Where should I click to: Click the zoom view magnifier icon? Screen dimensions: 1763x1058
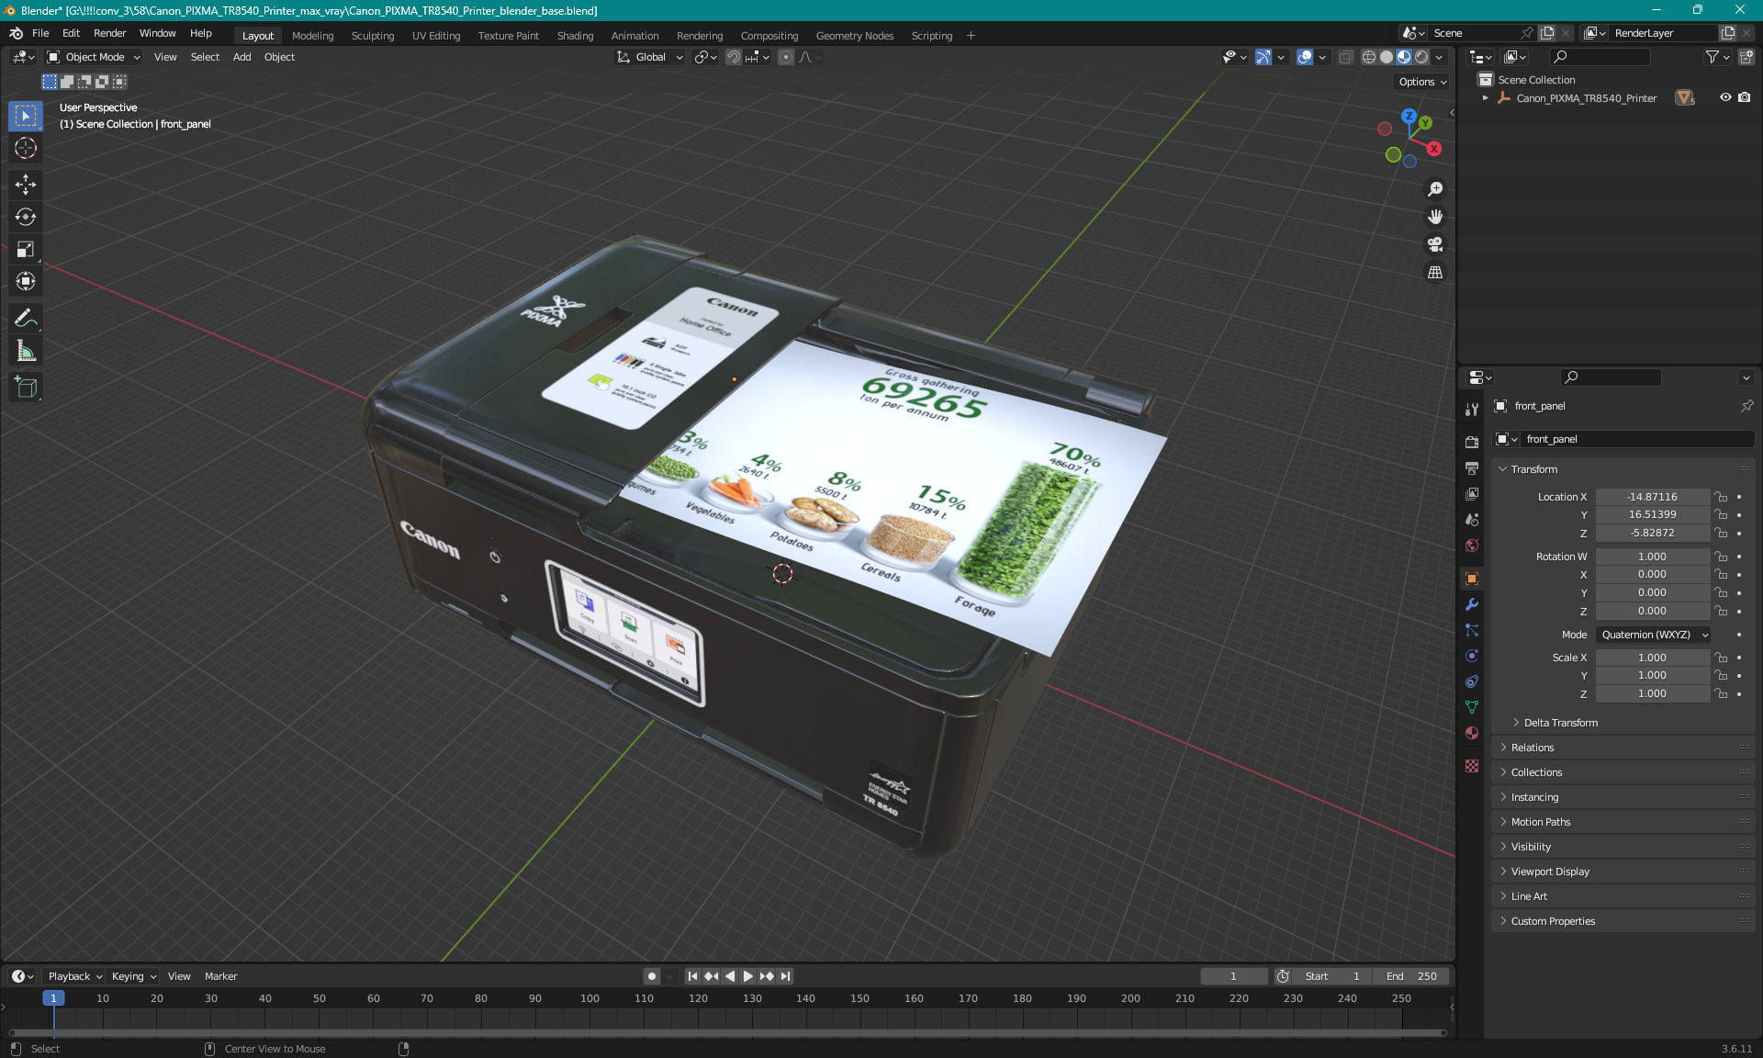[x=1435, y=189]
